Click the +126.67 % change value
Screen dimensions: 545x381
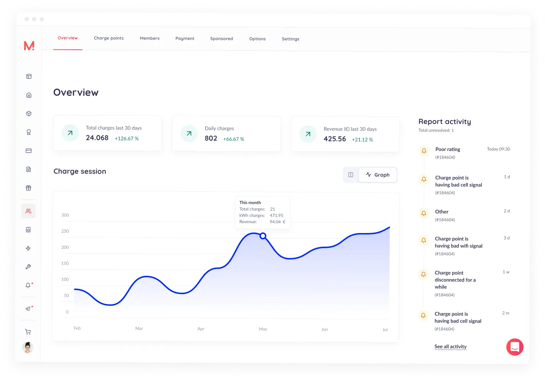127,138
